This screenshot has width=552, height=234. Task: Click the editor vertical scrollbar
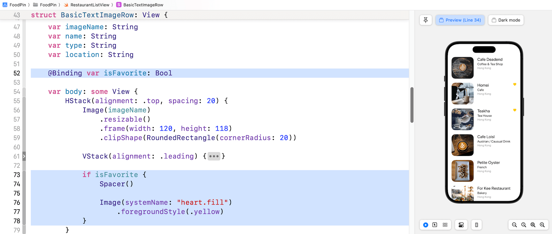412,105
